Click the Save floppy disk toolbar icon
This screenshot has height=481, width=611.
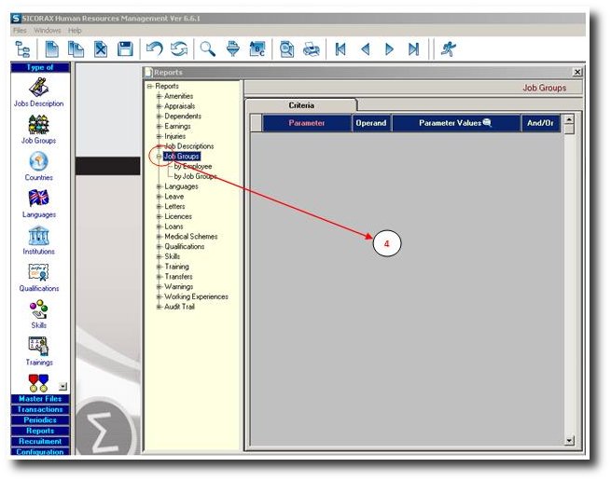tap(125, 49)
